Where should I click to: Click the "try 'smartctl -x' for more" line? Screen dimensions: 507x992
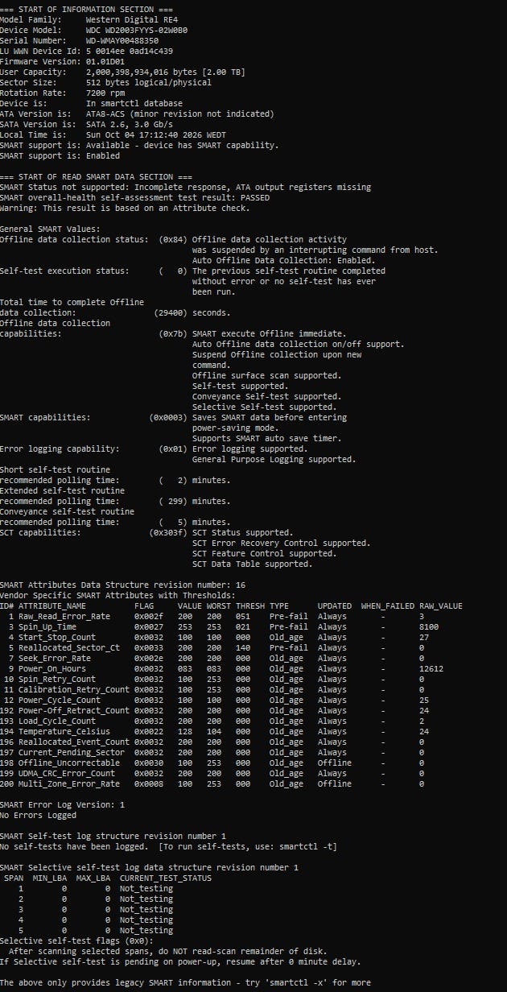308,982
